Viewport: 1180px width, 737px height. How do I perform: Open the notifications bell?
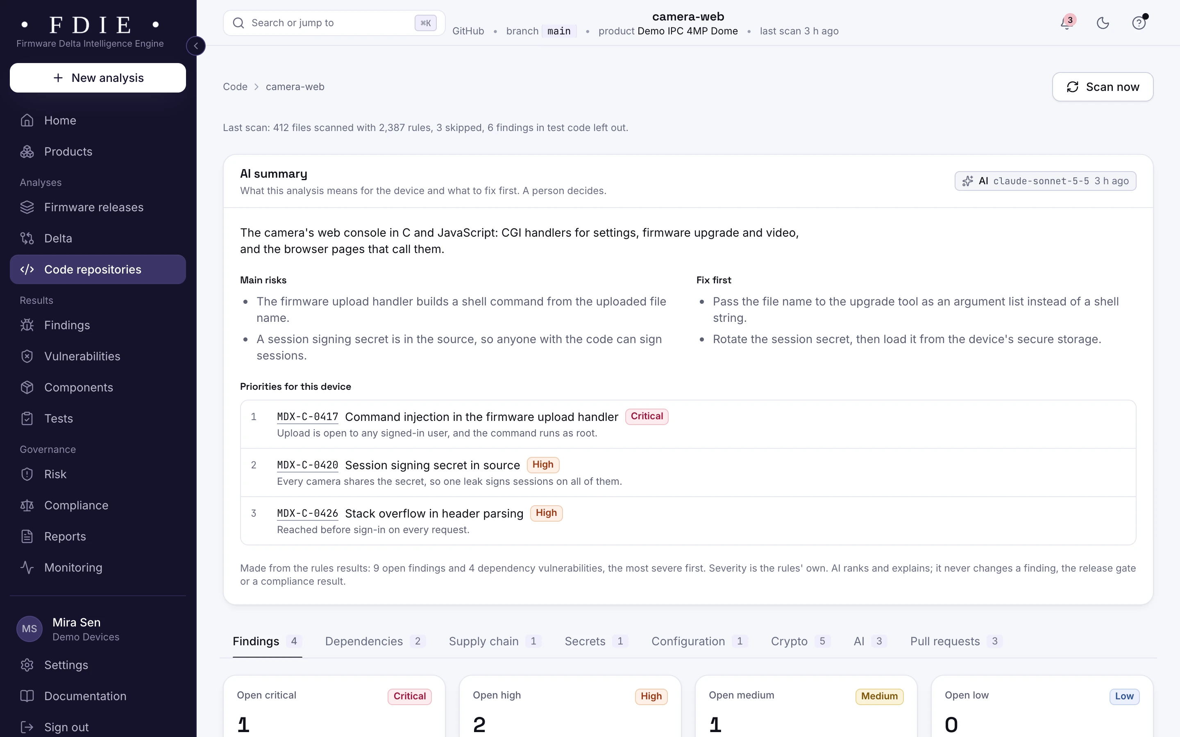point(1067,23)
